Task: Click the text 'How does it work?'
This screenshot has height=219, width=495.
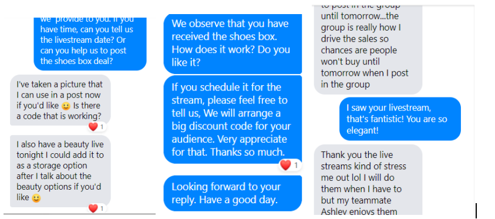Action: coord(207,50)
